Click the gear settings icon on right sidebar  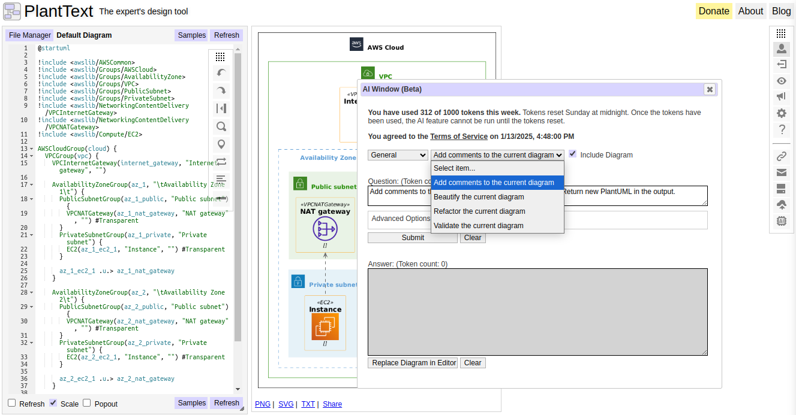pyautogui.click(x=782, y=113)
